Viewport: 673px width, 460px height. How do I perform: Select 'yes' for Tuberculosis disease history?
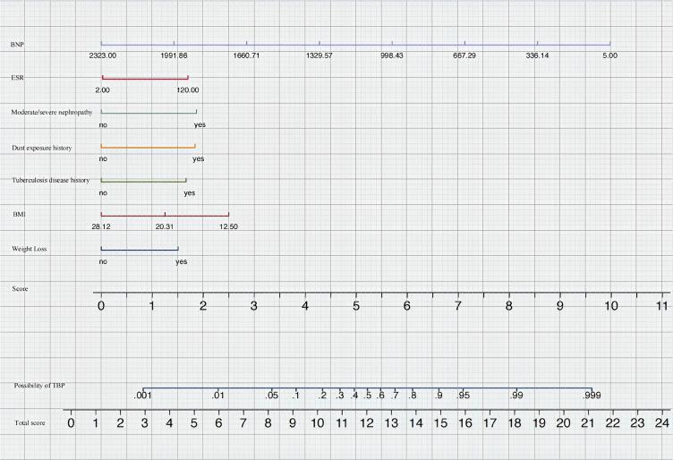click(x=189, y=192)
